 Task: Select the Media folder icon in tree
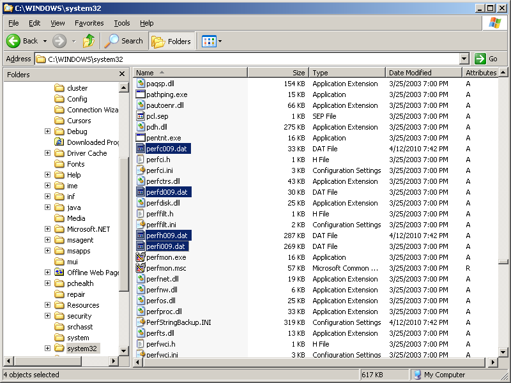[59, 218]
